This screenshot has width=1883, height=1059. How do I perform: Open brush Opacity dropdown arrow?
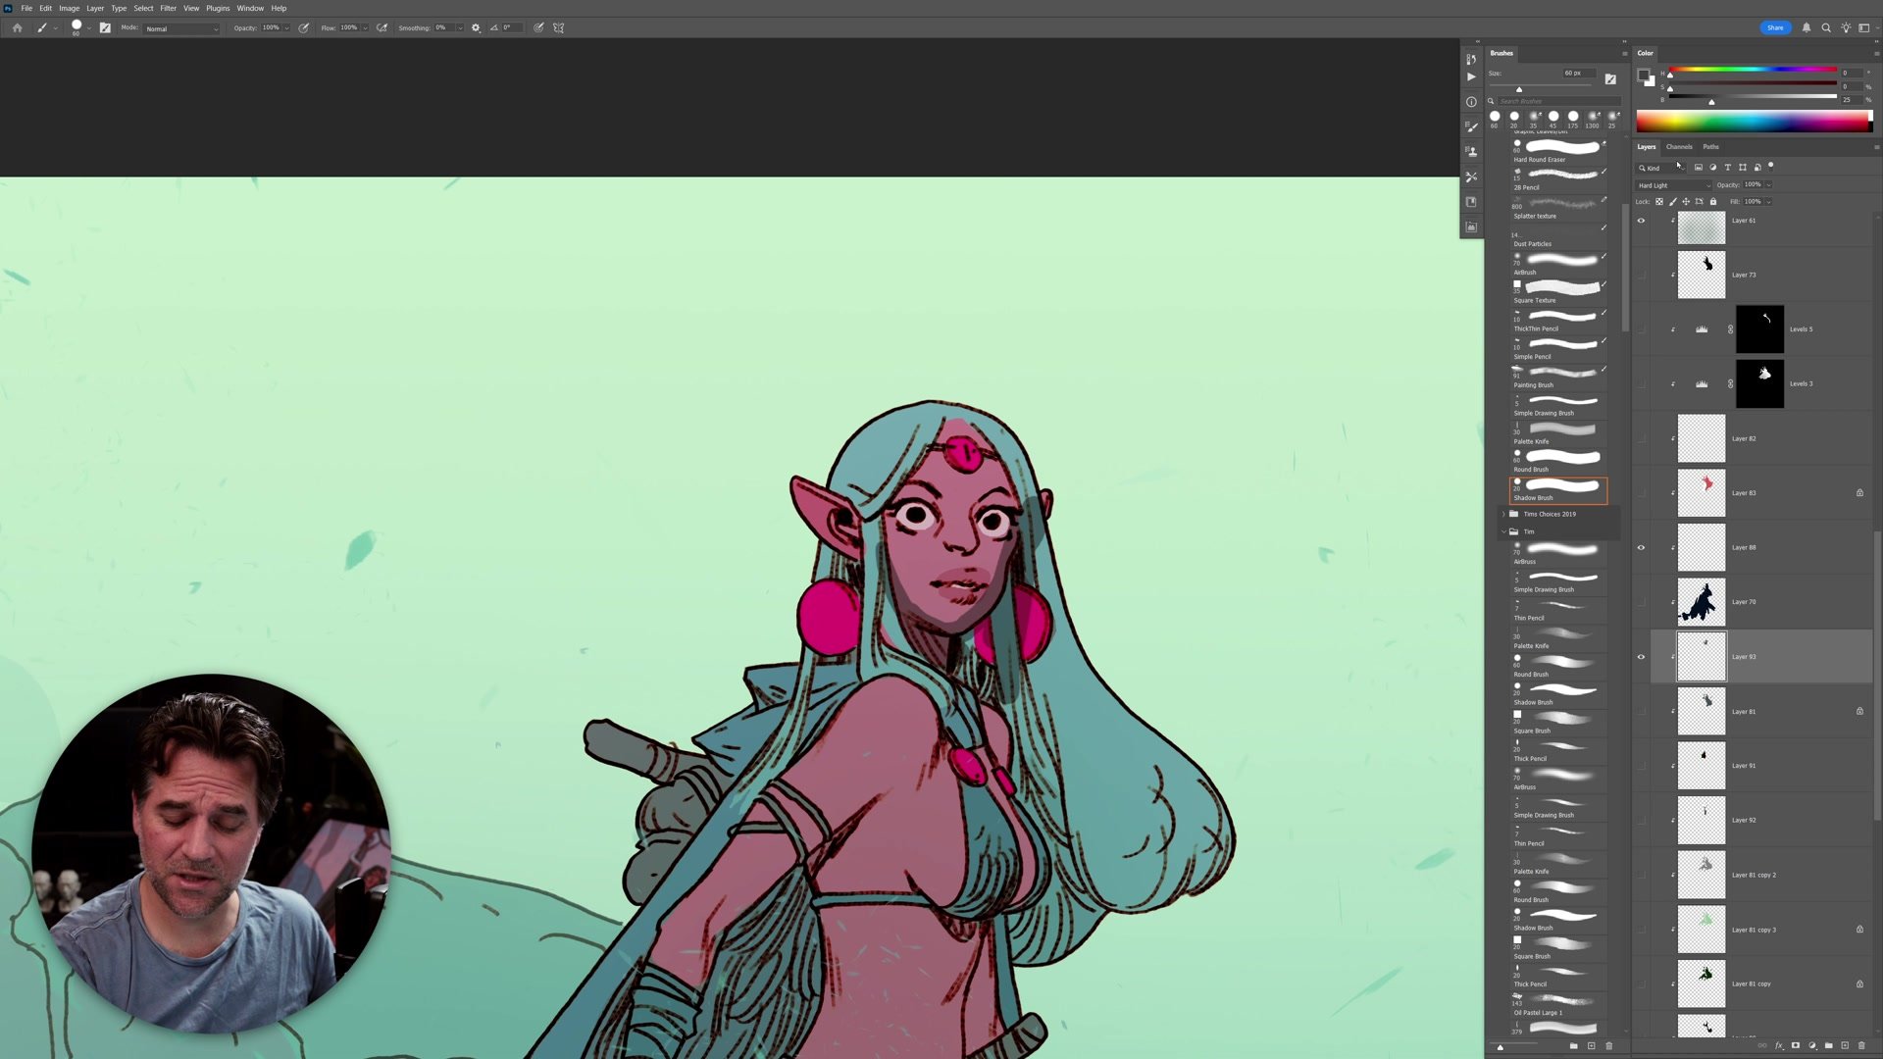(286, 28)
